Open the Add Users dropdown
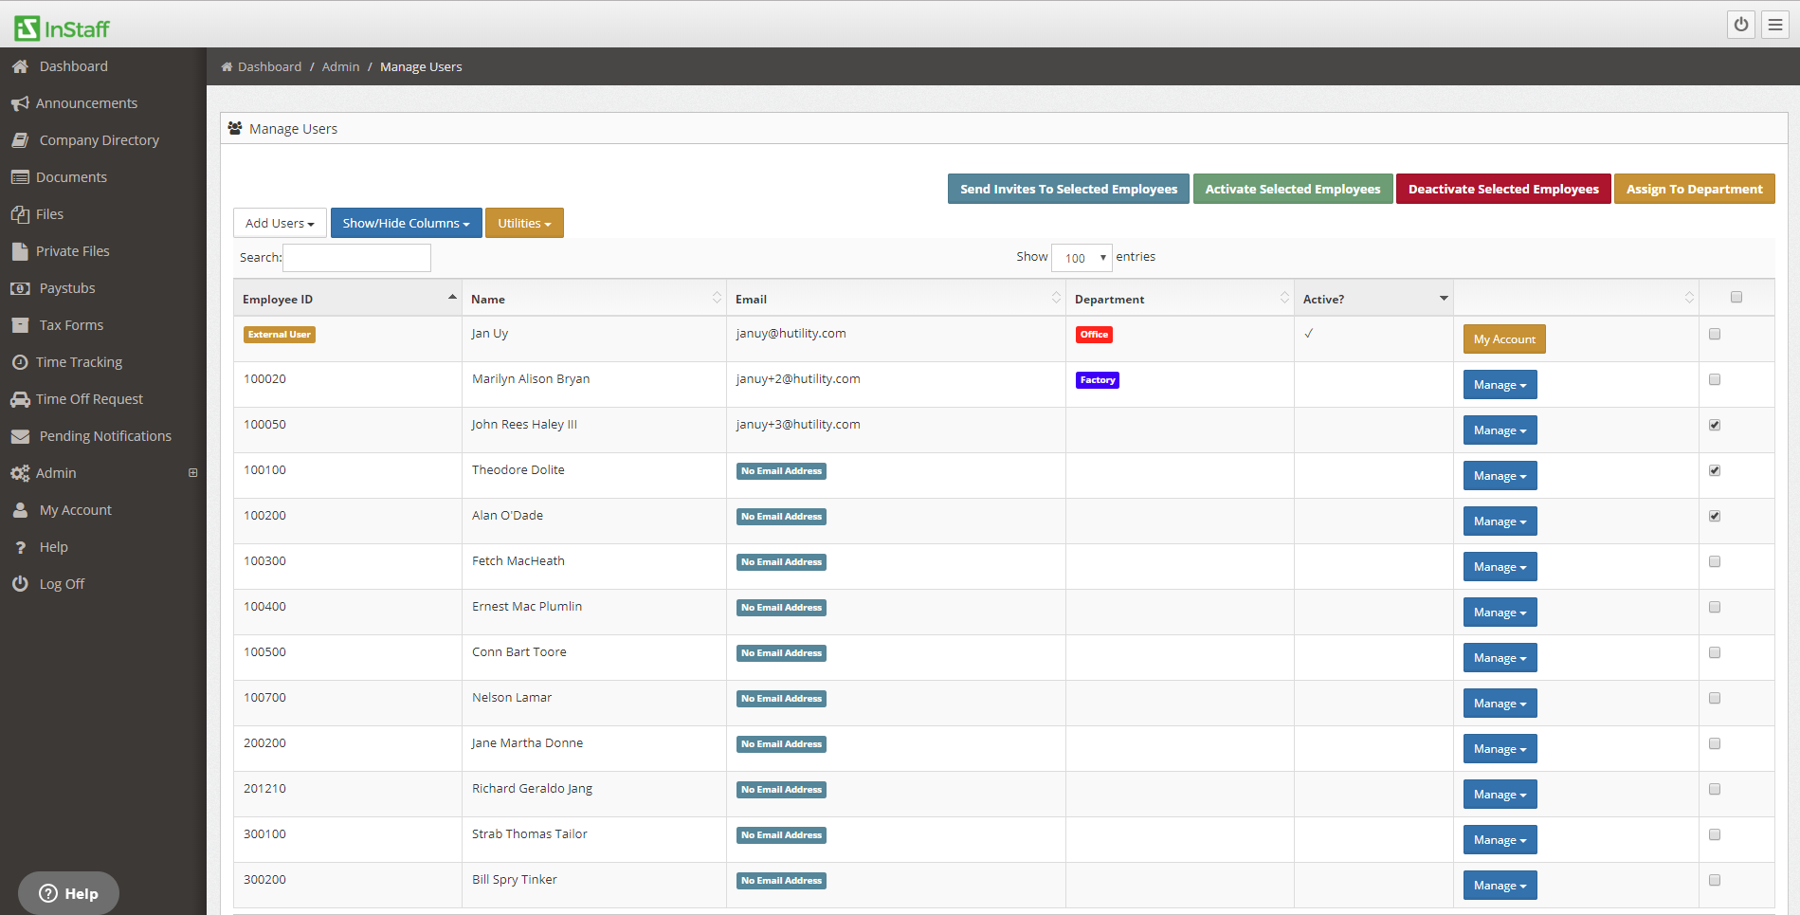The height and width of the screenshot is (915, 1800). [x=279, y=222]
